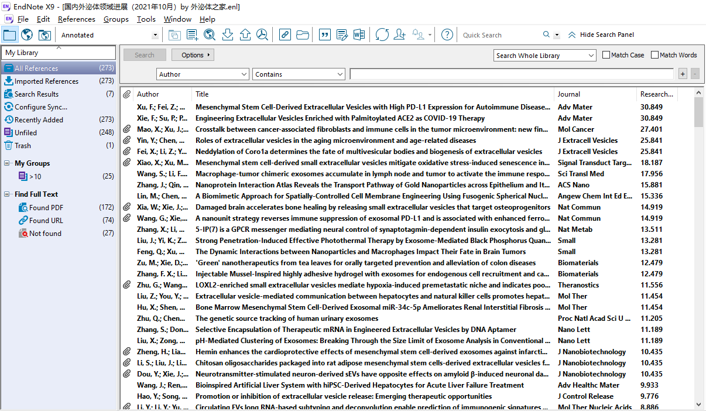Click the plus button to add search row
The image size is (706, 411).
point(683,74)
